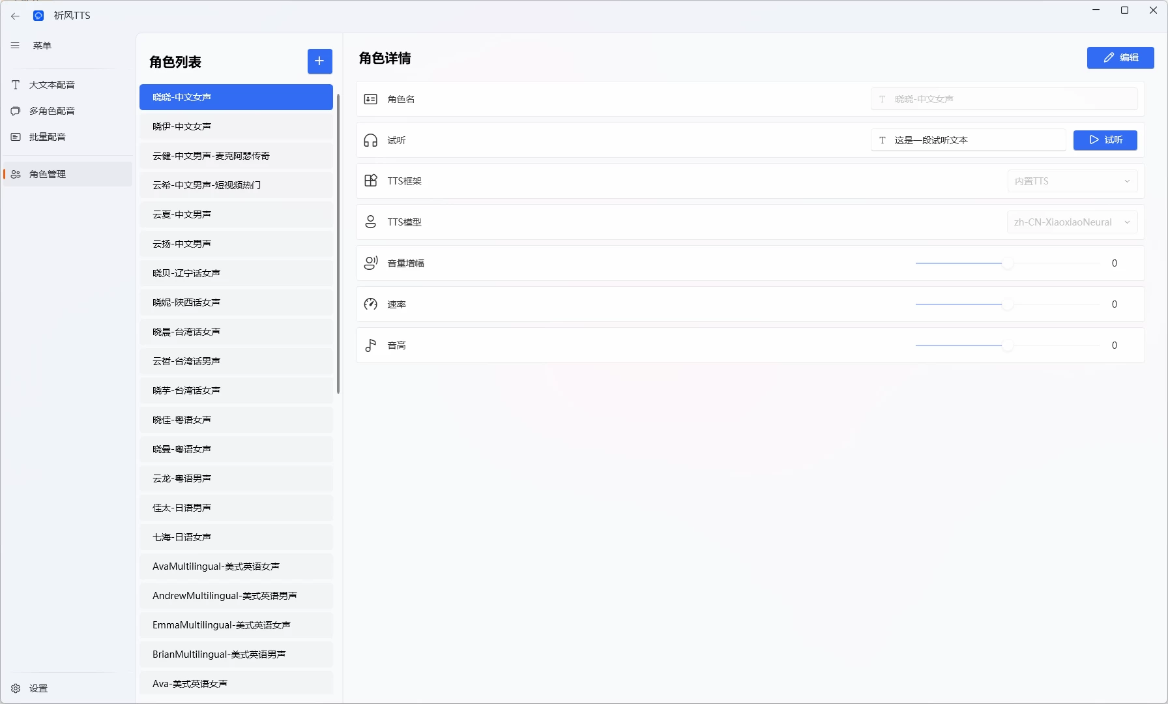The image size is (1168, 704).
Task: Select role 晓佳-粤语女声
Action: tap(236, 420)
